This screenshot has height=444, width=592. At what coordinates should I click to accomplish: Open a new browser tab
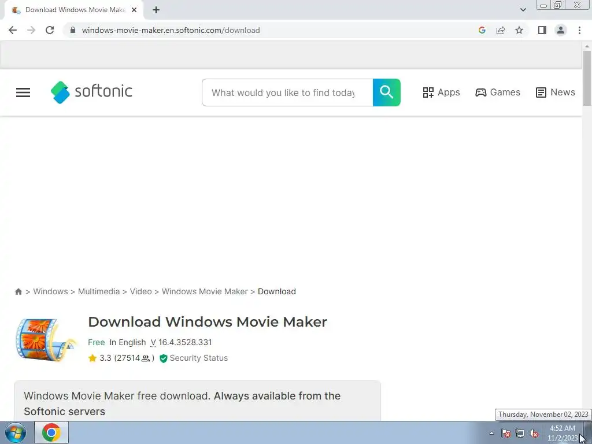[156, 10]
